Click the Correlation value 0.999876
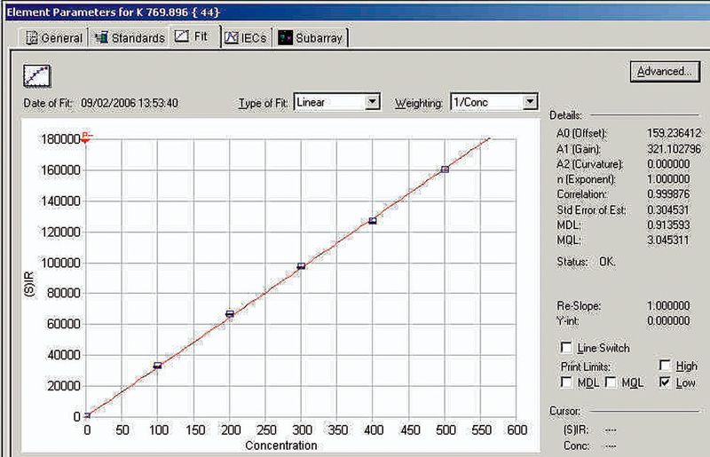Screen dimensions: 710x457 (x=668, y=193)
